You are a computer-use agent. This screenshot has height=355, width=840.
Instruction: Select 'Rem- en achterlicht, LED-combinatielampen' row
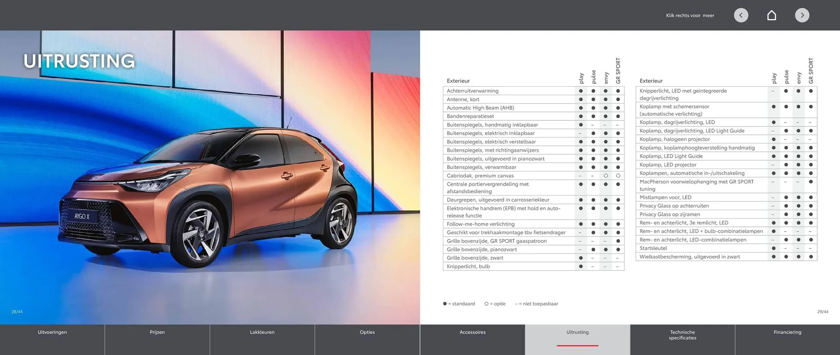[727, 240]
